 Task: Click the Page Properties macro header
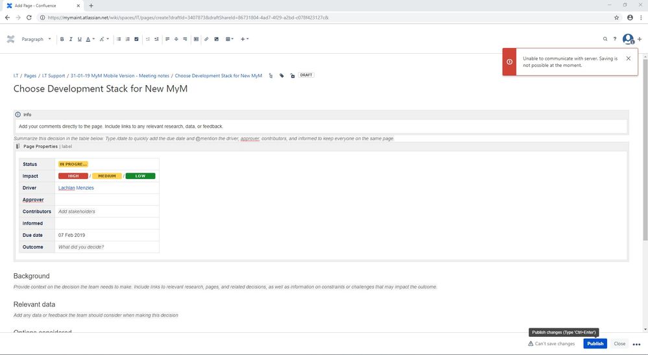point(321,146)
